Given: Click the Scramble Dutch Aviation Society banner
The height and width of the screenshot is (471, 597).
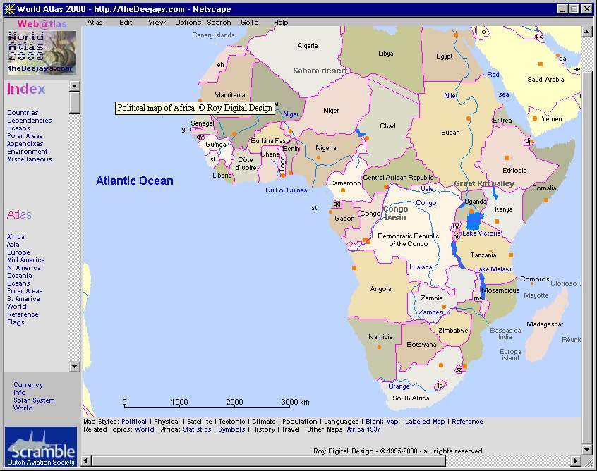Looking at the screenshot, I should pyautogui.click(x=42, y=446).
